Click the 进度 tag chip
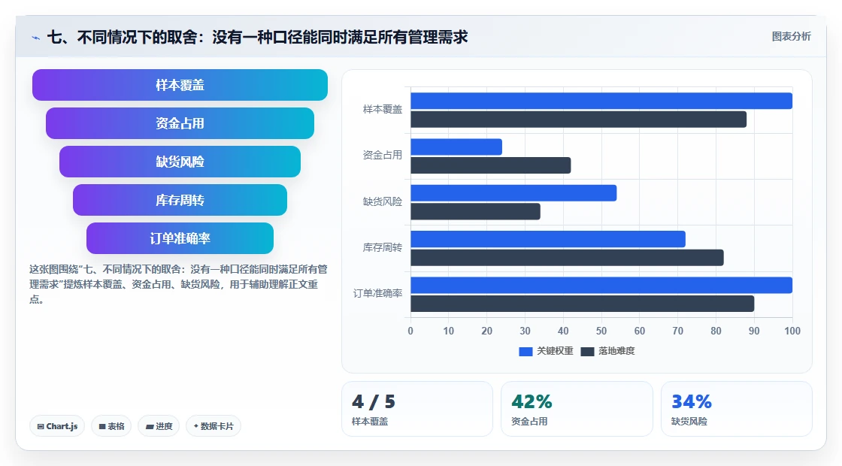The width and height of the screenshot is (842, 466). [x=159, y=426]
